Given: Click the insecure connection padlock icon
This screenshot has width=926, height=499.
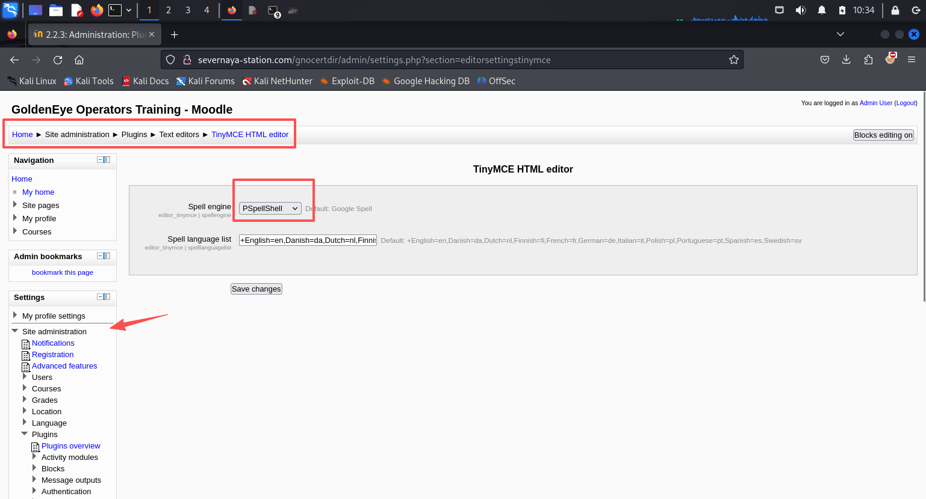Looking at the screenshot, I should pyautogui.click(x=187, y=60).
